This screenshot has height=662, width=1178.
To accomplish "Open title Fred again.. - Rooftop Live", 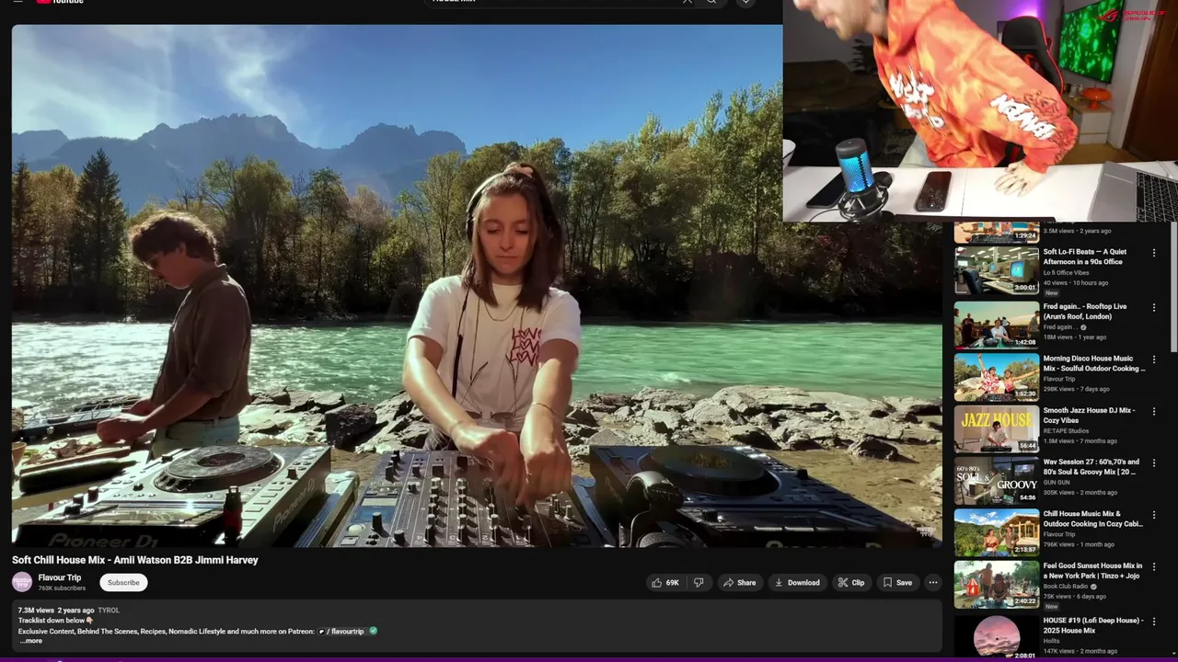I will tap(1085, 312).
